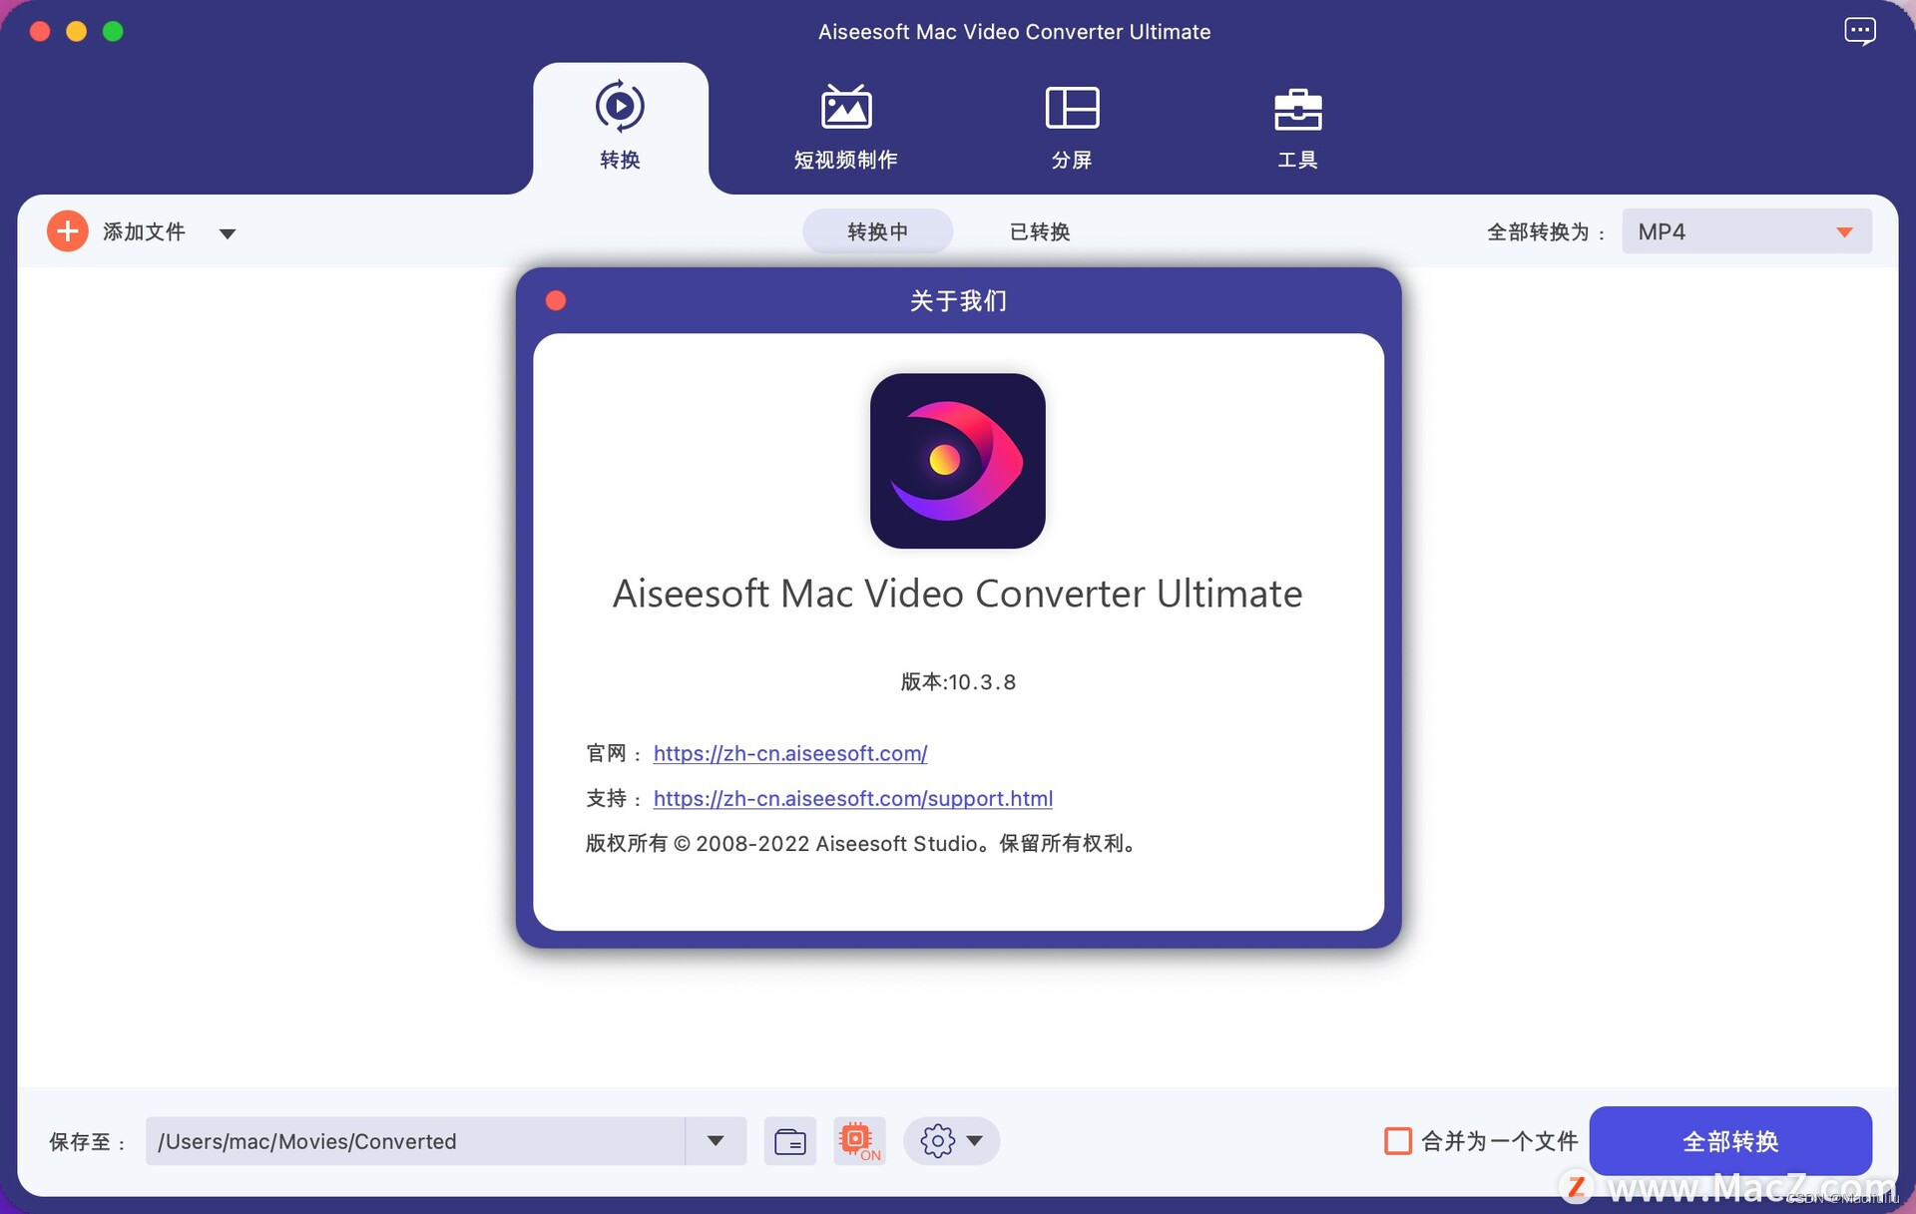The width and height of the screenshot is (1916, 1214).
Task: Click the 关于我们 dialog title
Action: click(958, 300)
